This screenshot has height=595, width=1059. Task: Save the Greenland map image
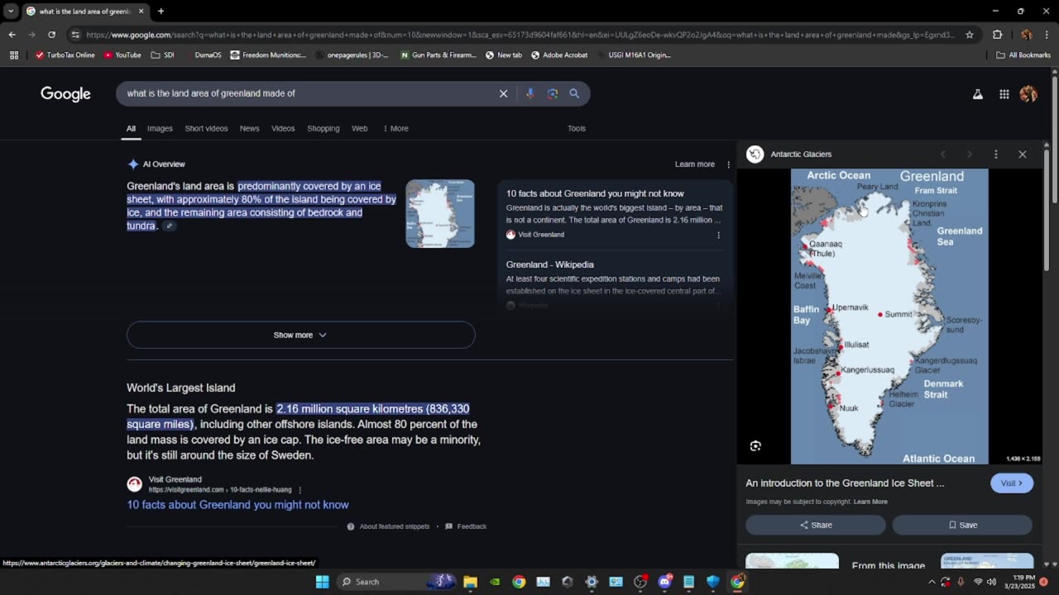click(x=962, y=525)
